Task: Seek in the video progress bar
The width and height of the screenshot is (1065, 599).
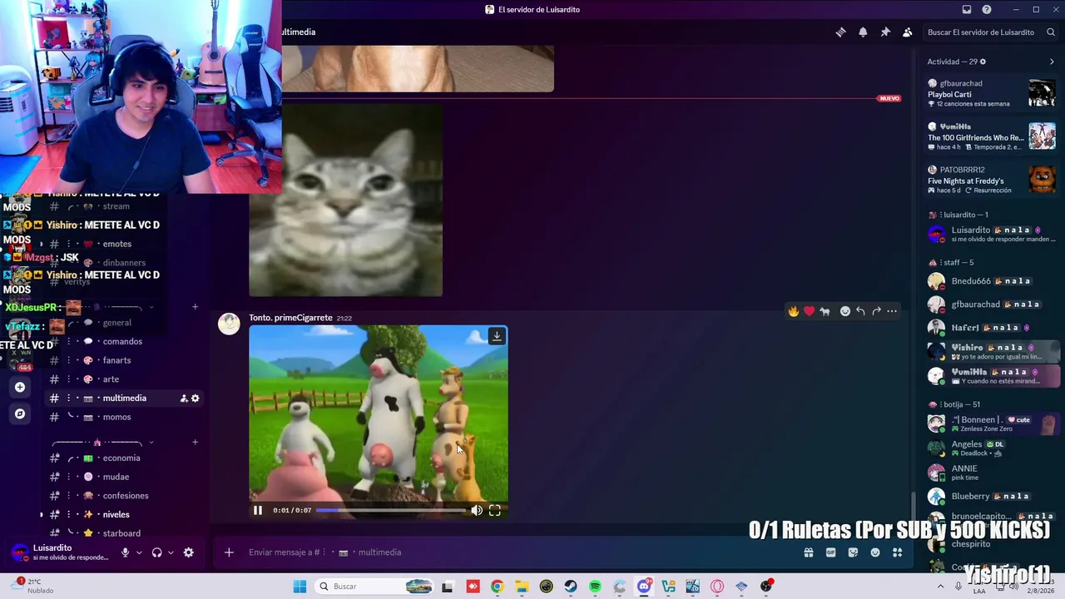Action: point(390,510)
